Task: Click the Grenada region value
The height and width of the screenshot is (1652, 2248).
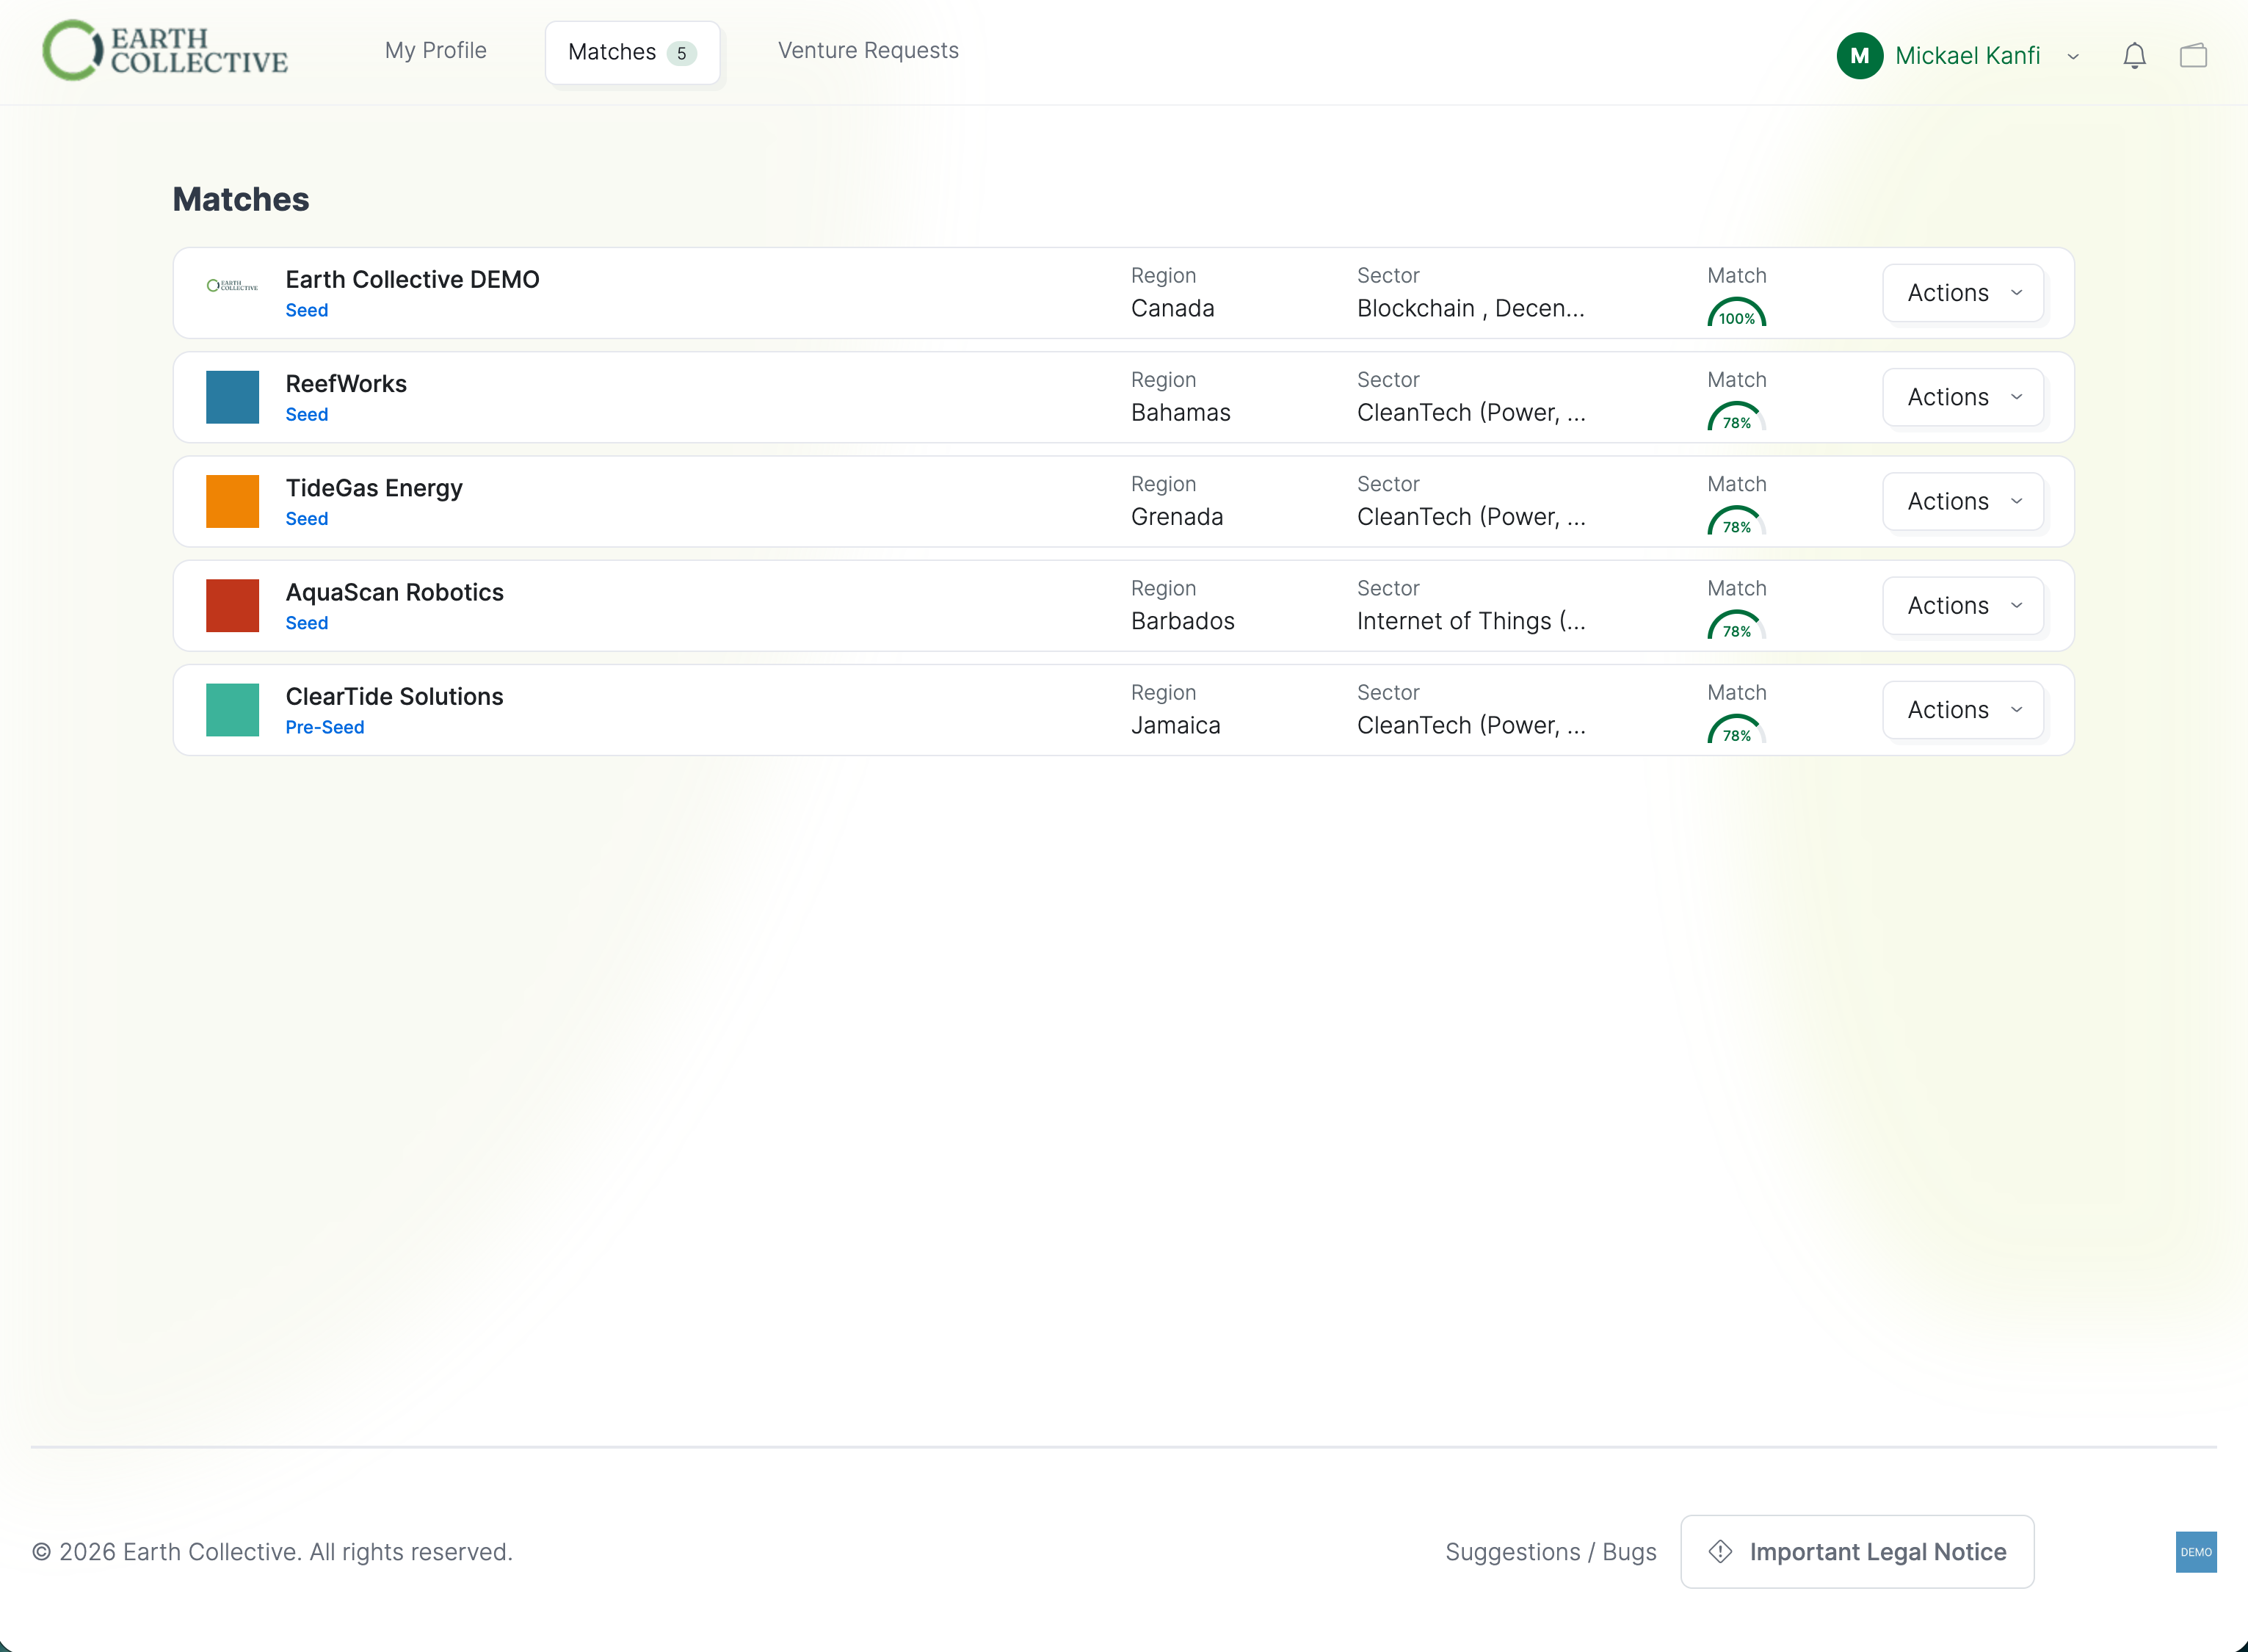Action: (x=1177, y=517)
